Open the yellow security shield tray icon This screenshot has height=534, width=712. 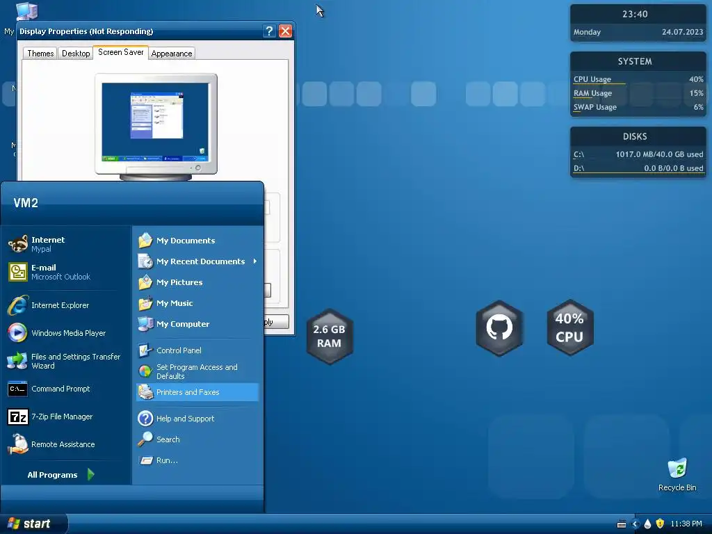661,524
